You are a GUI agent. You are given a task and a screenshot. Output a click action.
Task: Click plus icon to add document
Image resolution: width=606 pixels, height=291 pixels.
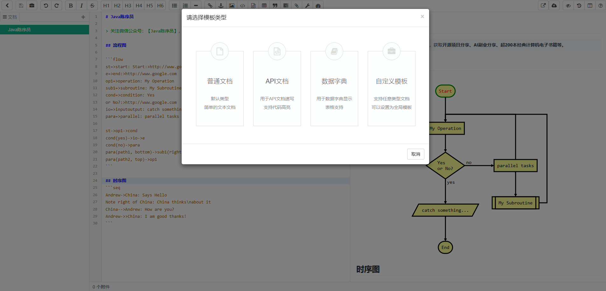click(x=83, y=17)
